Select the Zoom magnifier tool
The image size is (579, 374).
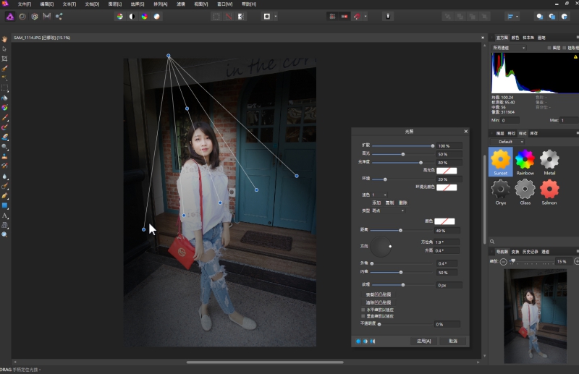[4, 234]
